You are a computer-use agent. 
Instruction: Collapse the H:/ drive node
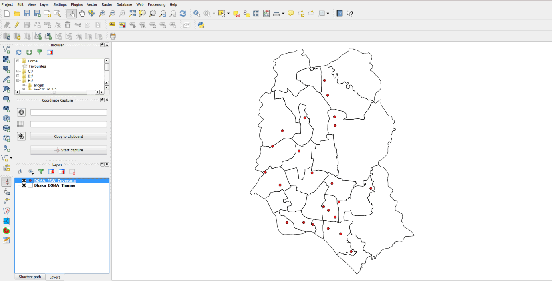click(18, 81)
